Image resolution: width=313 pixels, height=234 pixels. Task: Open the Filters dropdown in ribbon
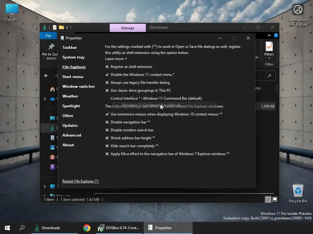269,50
